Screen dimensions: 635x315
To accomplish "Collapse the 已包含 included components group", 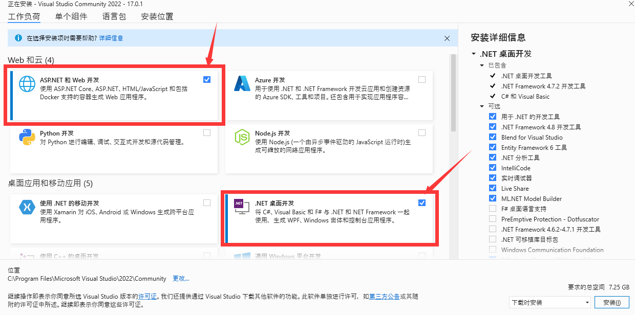I will pos(482,65).
